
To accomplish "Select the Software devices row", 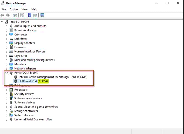I will click(25, 102).
